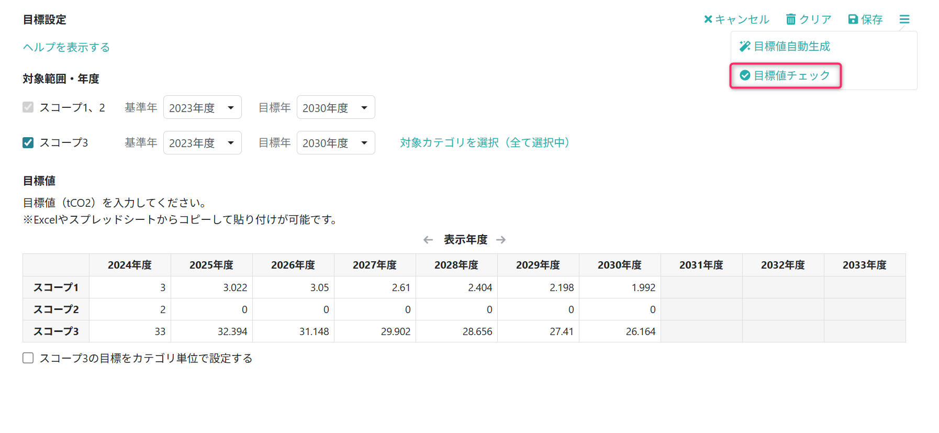Toggle the スコープ1、2 checkbox
939x433 pixels.
28,107
